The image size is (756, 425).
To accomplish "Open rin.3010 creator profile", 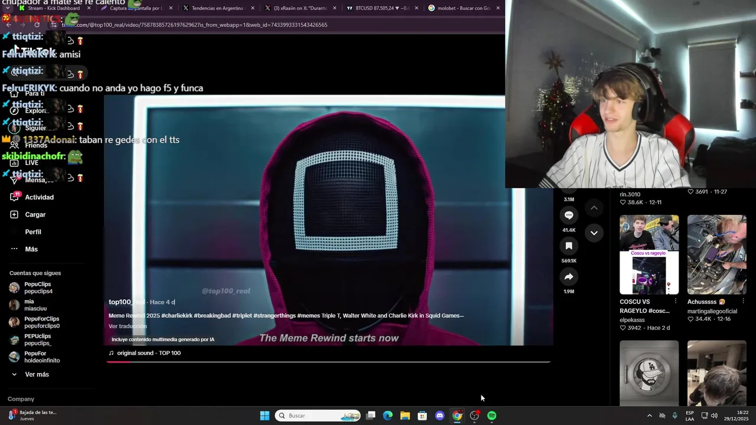I will 630,194.
